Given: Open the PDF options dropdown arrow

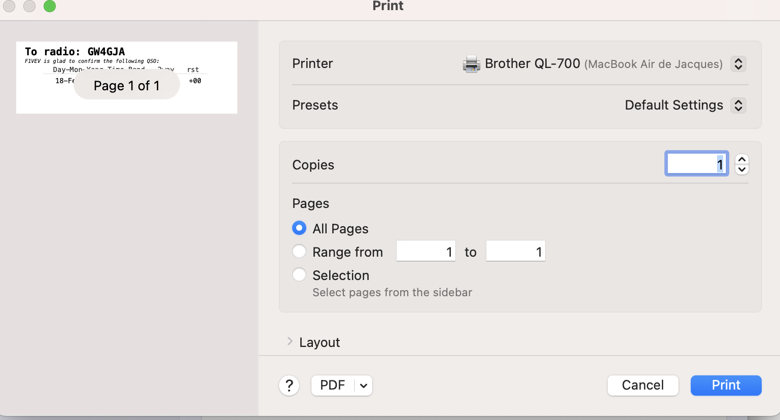Looking at the screenshot, I should (364, 386).
